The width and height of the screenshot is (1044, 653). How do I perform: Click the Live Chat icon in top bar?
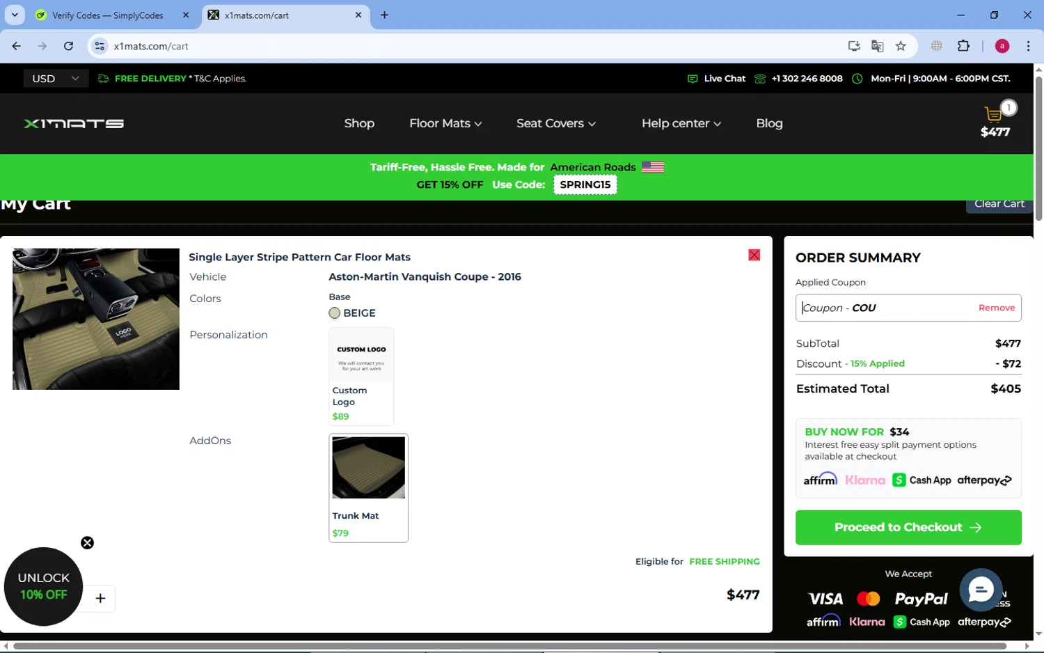coord(692,79)
